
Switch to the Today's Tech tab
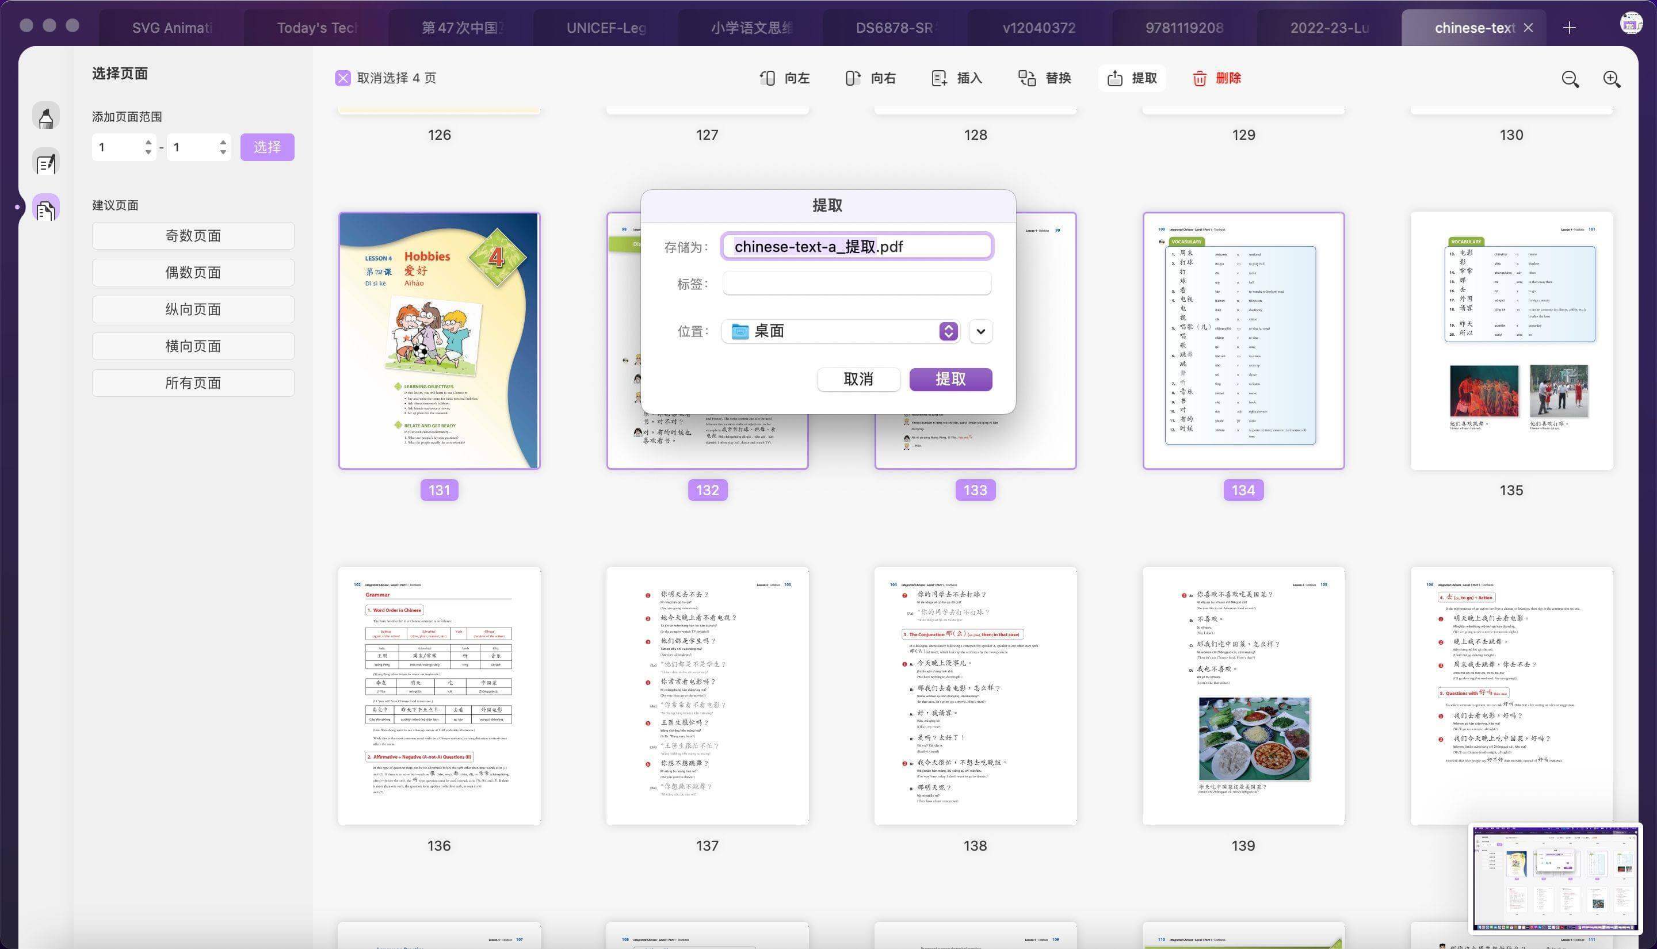[317, 28]
